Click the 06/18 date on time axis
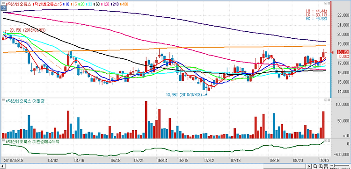Screen dimensions: 351x169 click(183, 161)
